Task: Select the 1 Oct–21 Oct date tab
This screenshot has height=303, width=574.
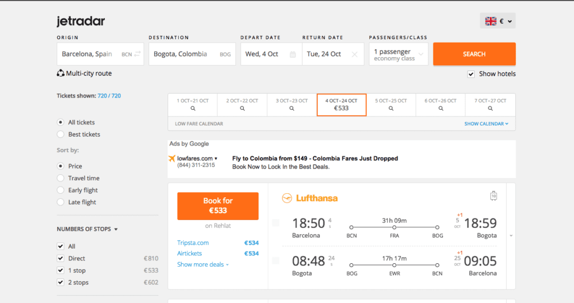Action: [193, 105]
